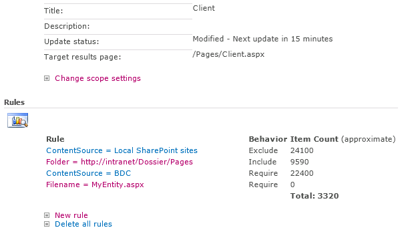Click bullet icon beside Delete all rules
Image resolution: width=402 pixels, height=250 pixels.
point(47,224)
